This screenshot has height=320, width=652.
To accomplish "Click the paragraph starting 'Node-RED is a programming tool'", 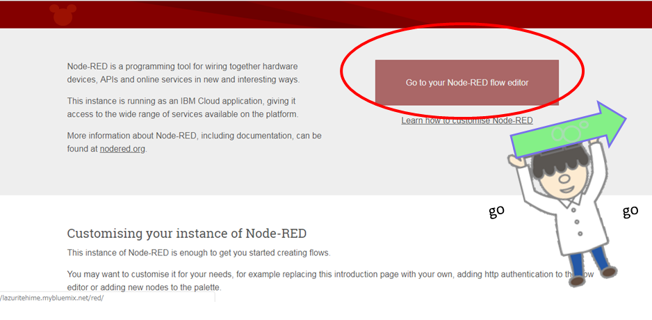I will click(x=183, y=73).
